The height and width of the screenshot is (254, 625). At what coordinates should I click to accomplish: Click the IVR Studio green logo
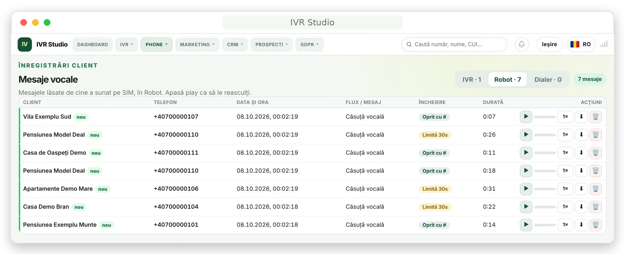coord(25,45)
